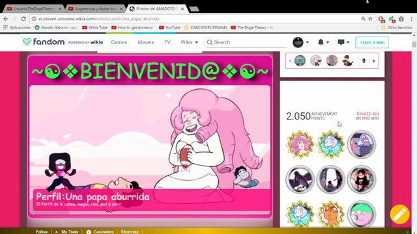Viewport: 417px width, 234px height.
Task: Select the orange cat gold badge
Action: click(330, 214)
